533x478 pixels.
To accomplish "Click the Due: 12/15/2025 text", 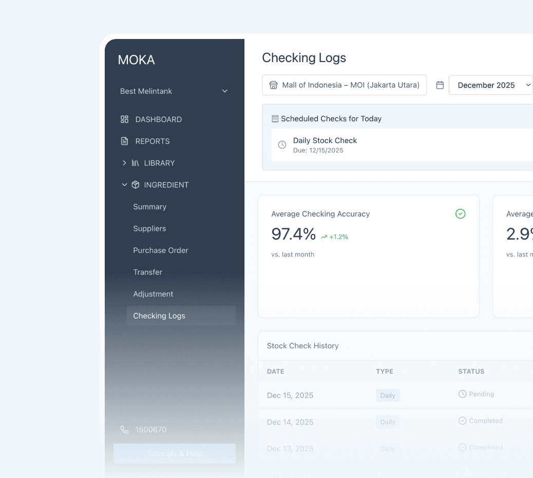I will pyautogui.click(x=318, y=150).
